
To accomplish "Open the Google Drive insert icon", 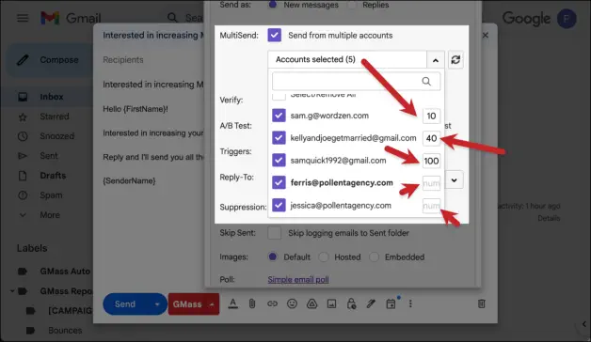I will 311,303.
